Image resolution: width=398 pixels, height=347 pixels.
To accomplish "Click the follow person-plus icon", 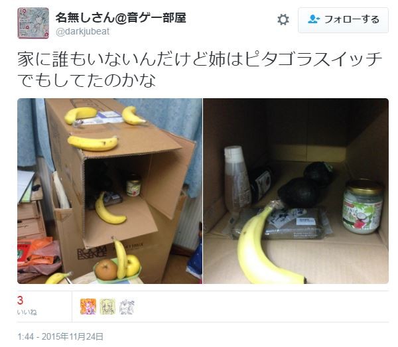I will pos(314,19).
